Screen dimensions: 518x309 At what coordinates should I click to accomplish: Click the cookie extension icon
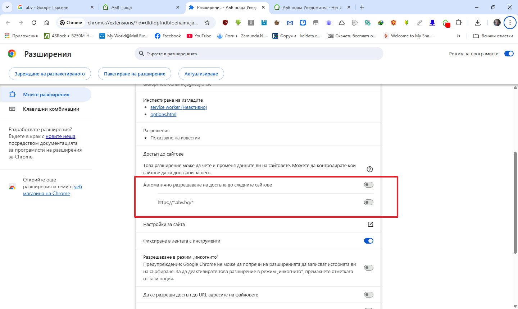(x=277, y=23)
